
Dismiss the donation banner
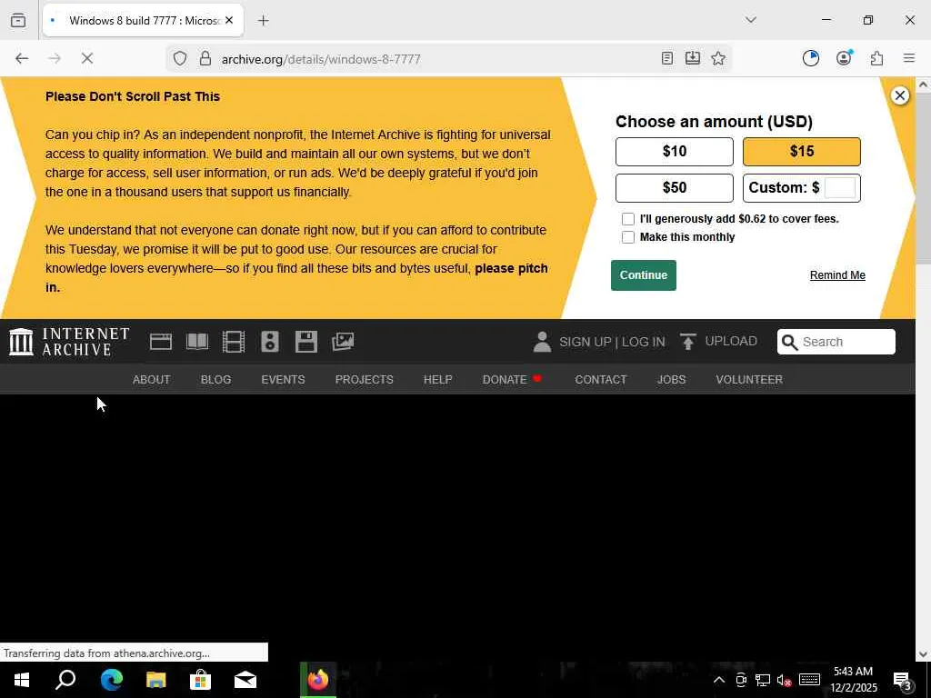click(x=899, y=95)
